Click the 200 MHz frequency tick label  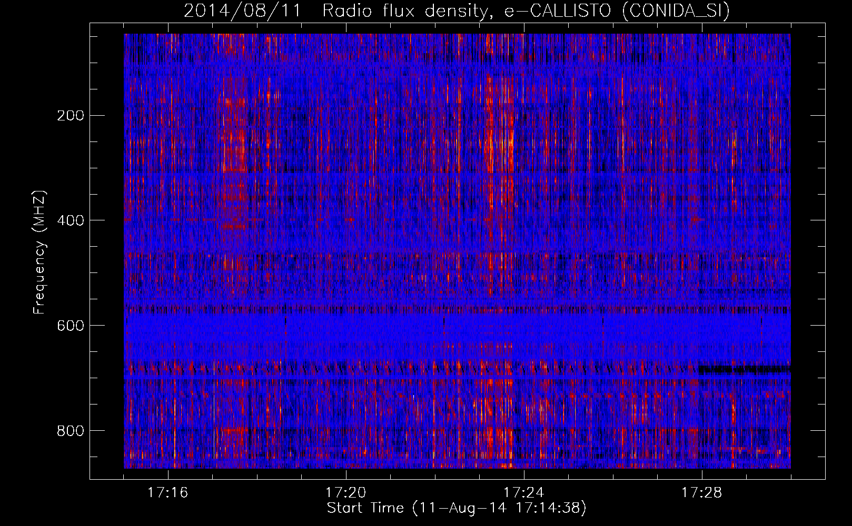tap(70, 115)
